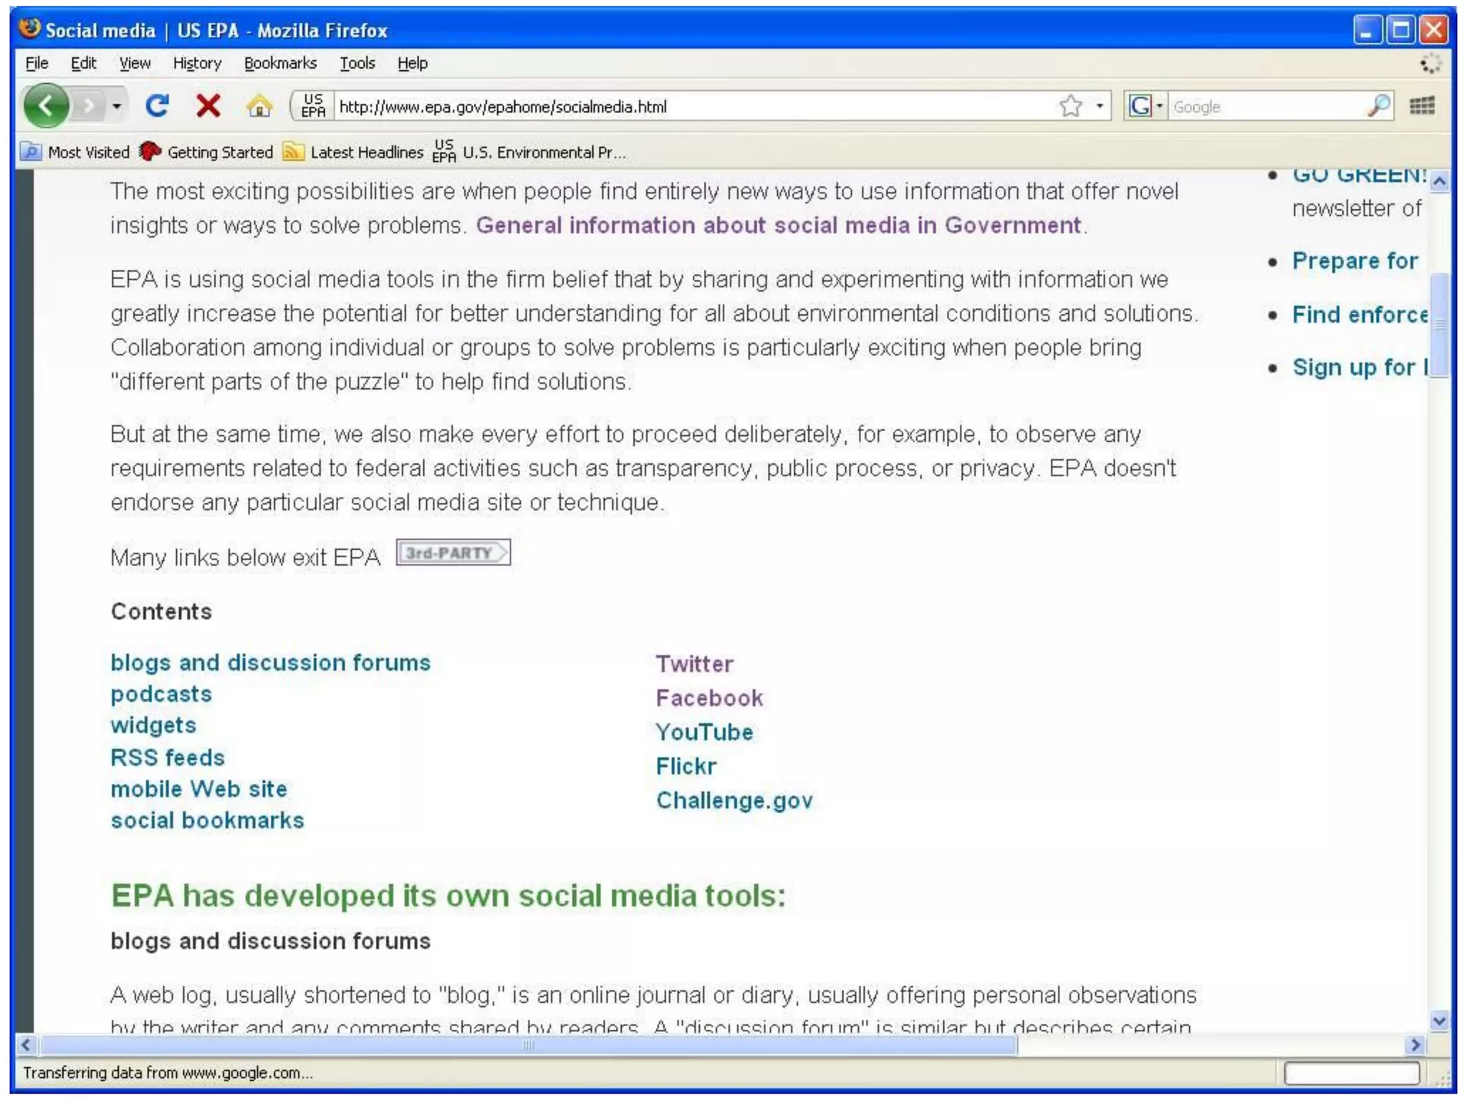Click the US EPA site identity icon
This screenshot has width=1467, height=1100.
(x=313, y=106)
